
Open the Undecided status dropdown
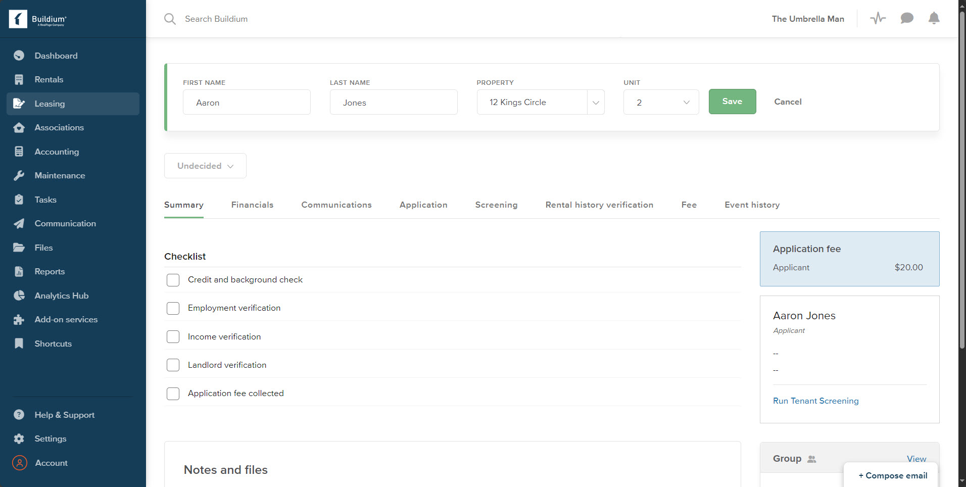pyautogui.click(x=205, y=166)
